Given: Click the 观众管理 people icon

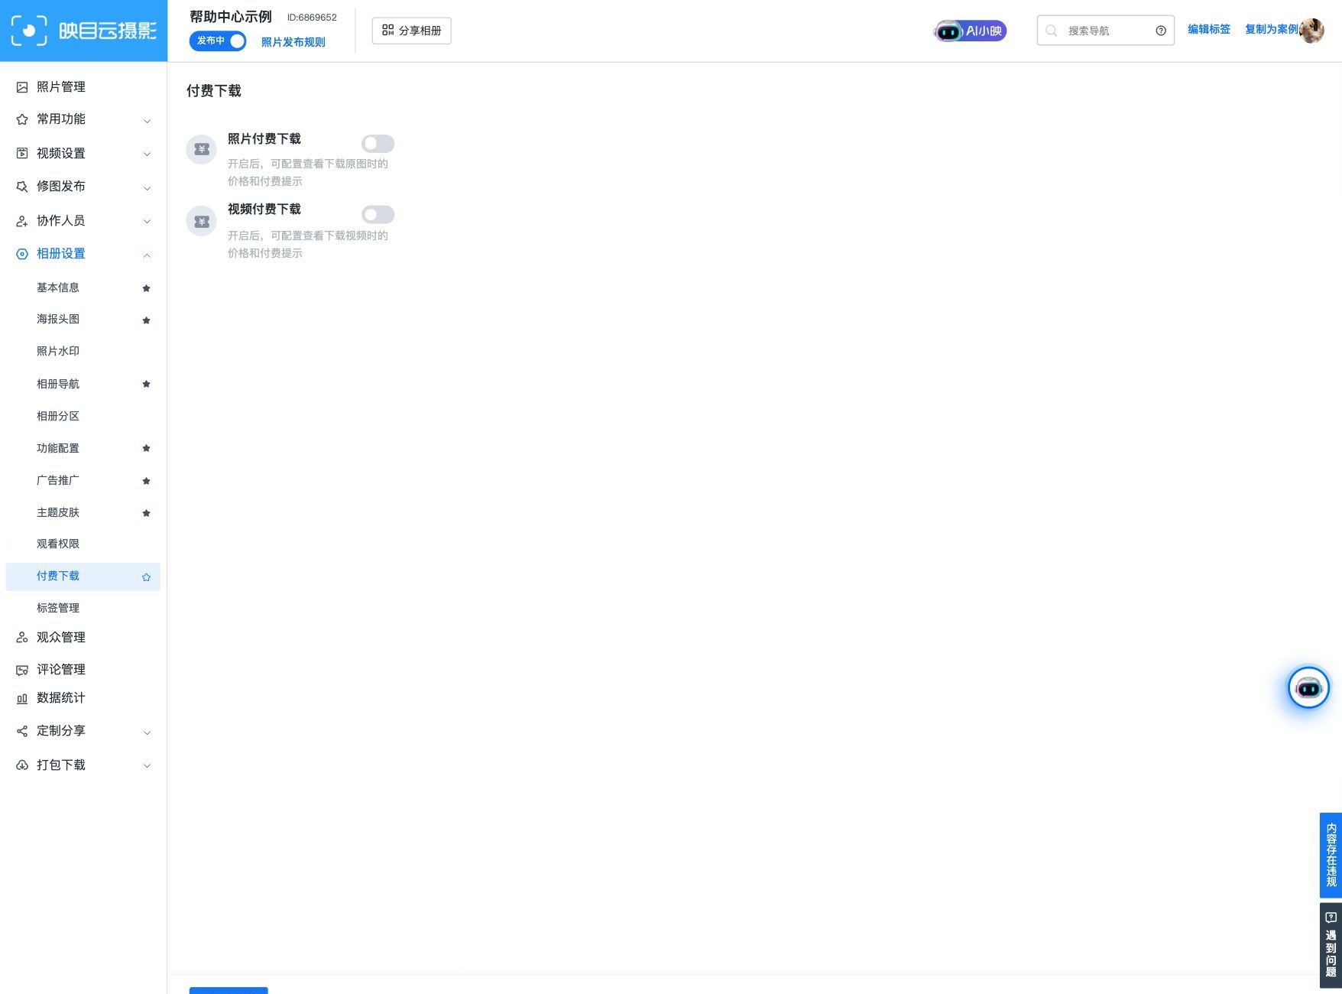Looking at the screenshot, I should coord(22,638).
